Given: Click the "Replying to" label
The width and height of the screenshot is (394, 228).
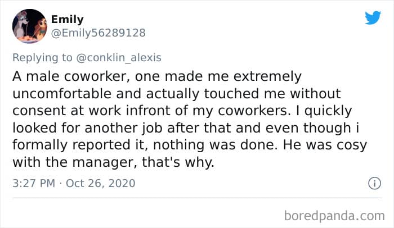Looking at the screenshot, I should (43, 57).
